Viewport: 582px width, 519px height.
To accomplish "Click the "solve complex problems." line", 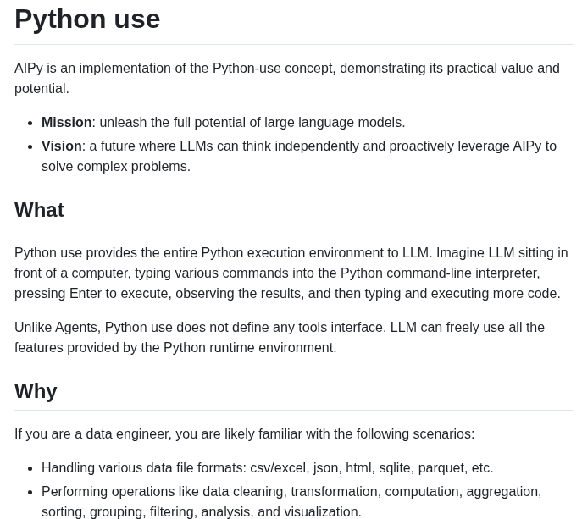I will 116,167.
